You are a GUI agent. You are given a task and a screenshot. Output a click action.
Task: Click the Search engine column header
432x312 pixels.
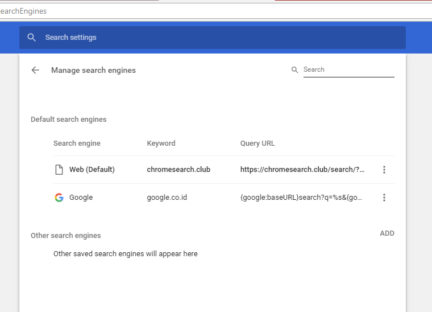[77, 143]
